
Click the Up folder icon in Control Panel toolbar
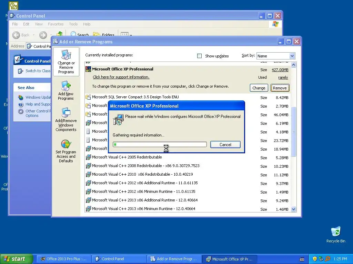pos(59,34)
